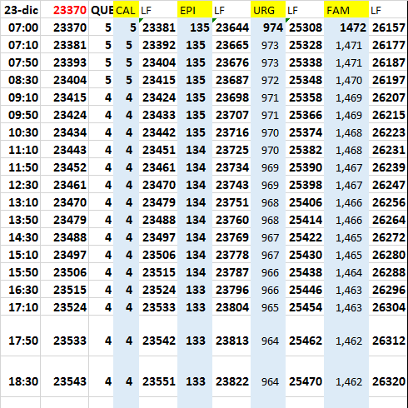The height and width of the screenshot is (408, 408).
Task: Select cell with value 1,464
Action: (x=346, y=272)
